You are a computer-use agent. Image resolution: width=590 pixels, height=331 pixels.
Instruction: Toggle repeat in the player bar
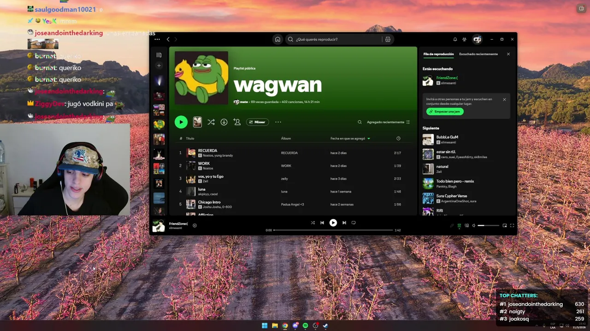point(354,223)
